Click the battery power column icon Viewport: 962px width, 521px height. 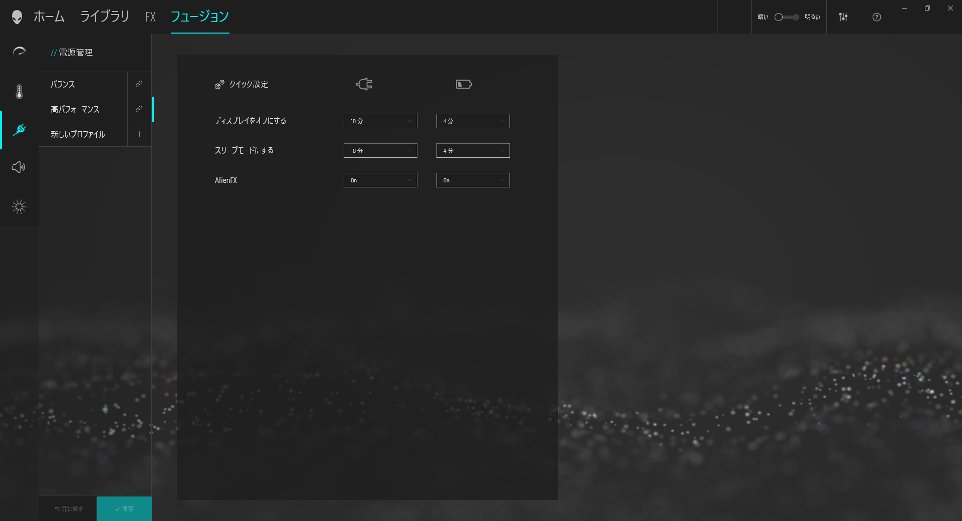pos(463,84)
